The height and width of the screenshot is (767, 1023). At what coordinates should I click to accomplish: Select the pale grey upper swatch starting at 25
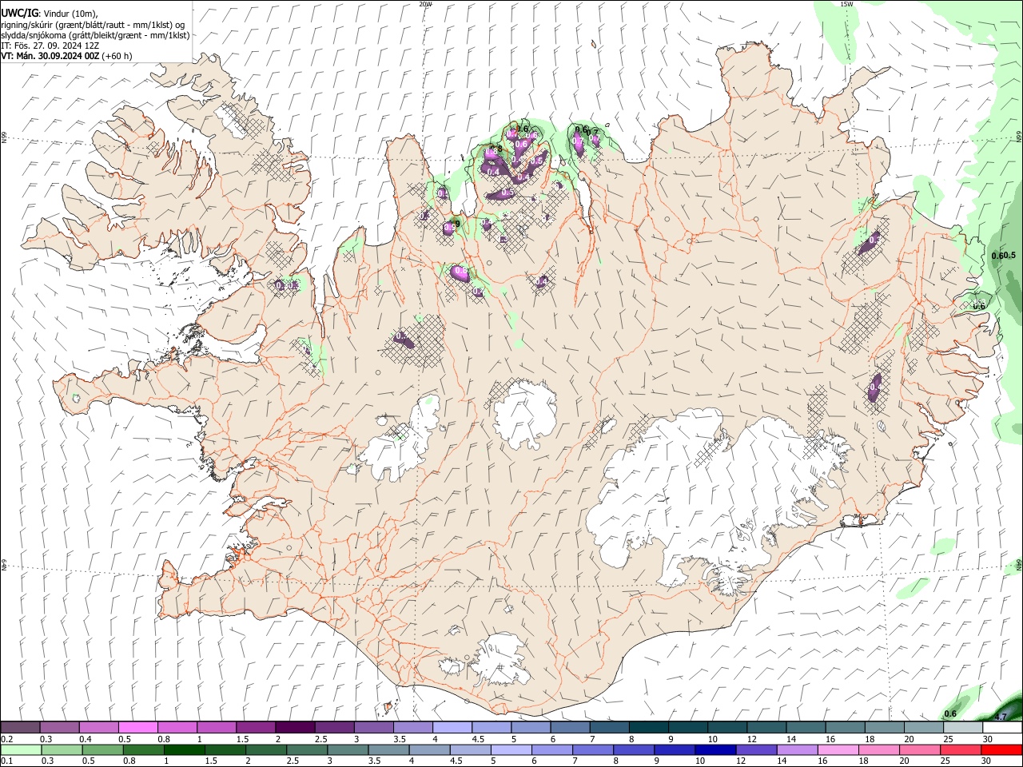[x=962, y=728]
